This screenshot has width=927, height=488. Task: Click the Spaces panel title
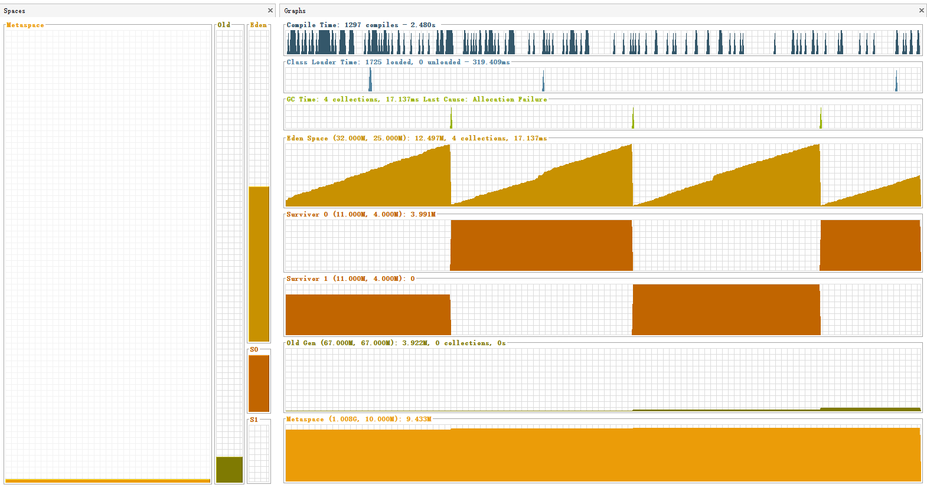(x=15, y=11)
